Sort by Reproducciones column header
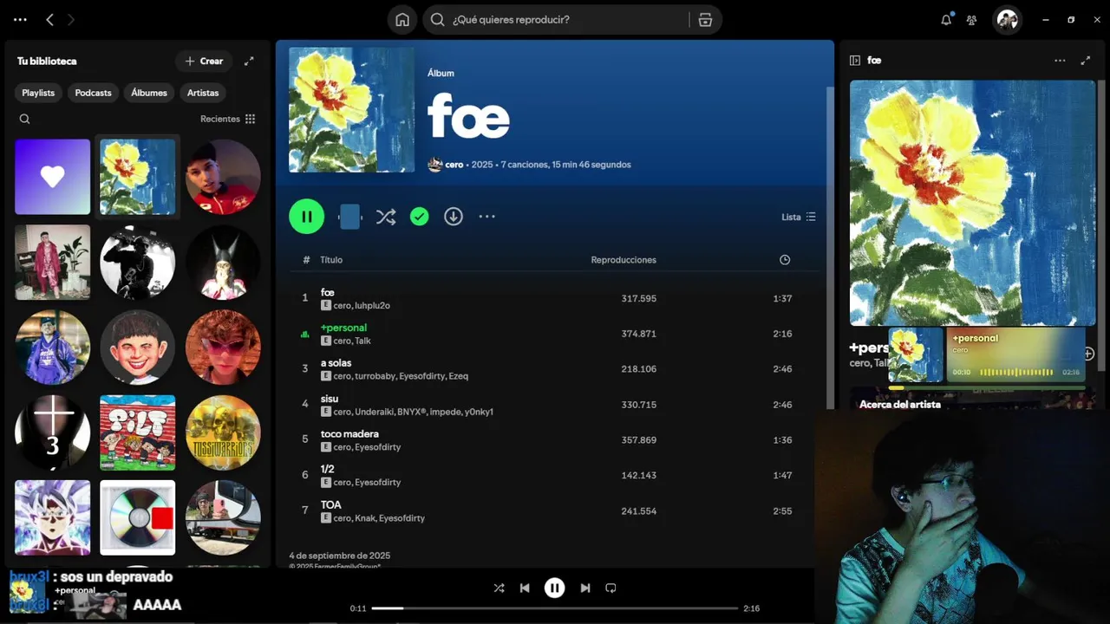 [624, 260]
